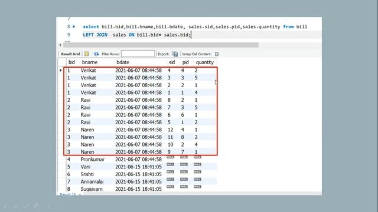
Task: Select the quantity cell 4 in the sid 1 row
Action: (196, 93)
